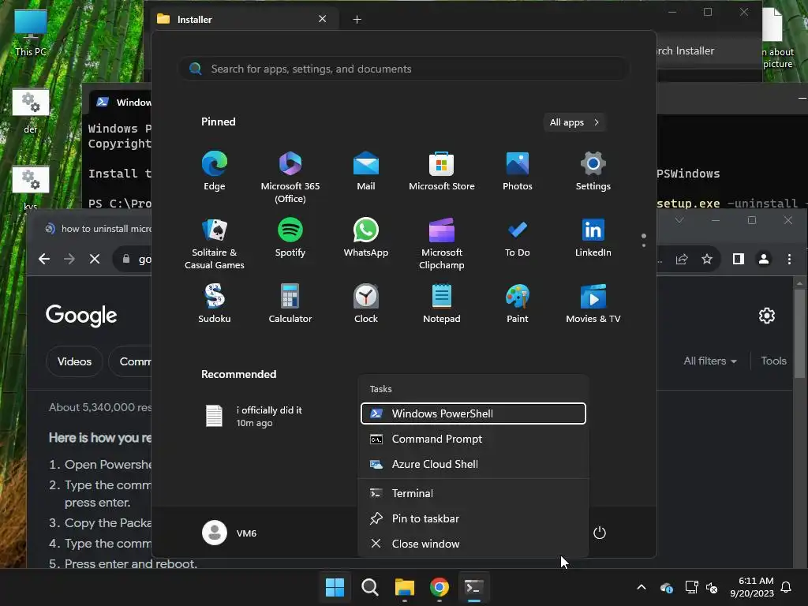Open This PC desktop icon
Viewport: 808px width, 606px height.
(x=31, y=32)
